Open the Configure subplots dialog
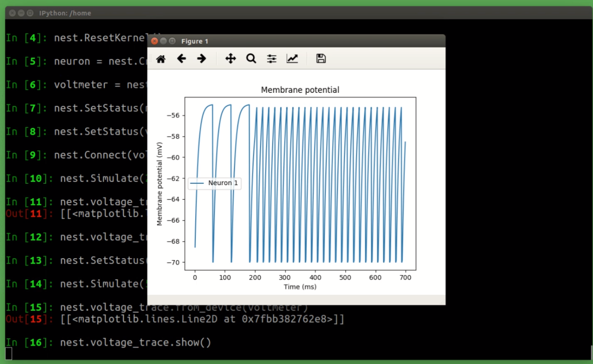The image size is (593, 364). click(272, 59)
